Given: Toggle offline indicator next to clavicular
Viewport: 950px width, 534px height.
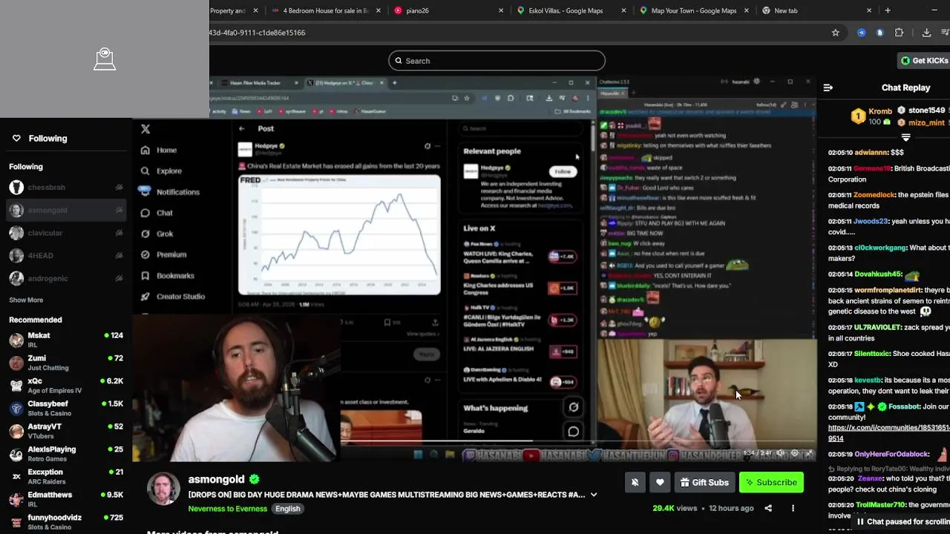Looking at the screenshot, I should point(119,233).
